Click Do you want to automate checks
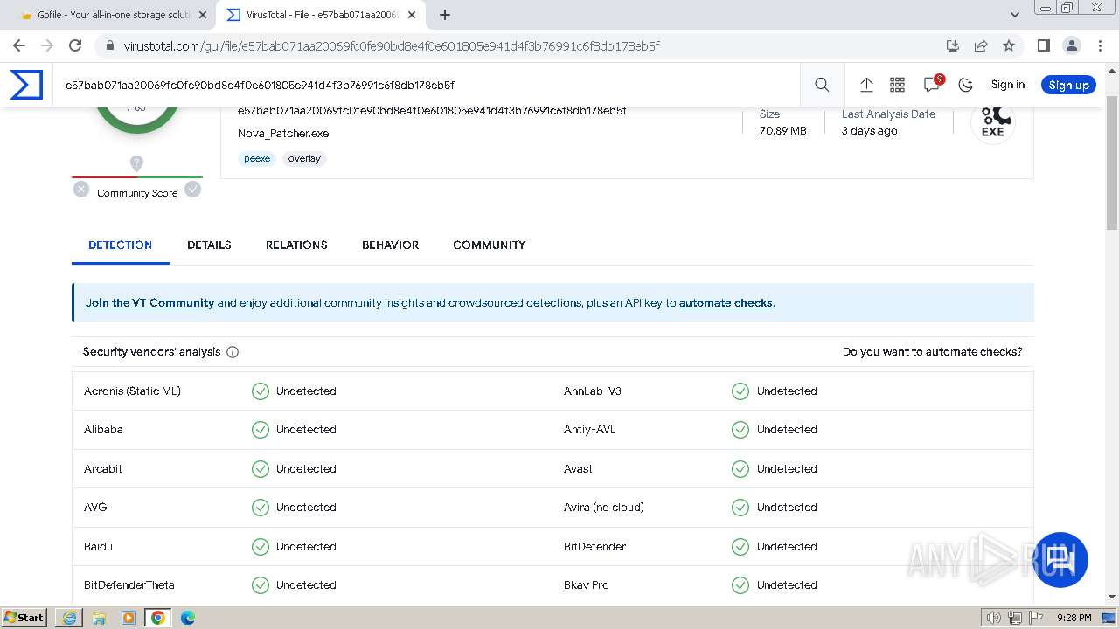Viewport: 1119px width, 629px height. [932, 351]
